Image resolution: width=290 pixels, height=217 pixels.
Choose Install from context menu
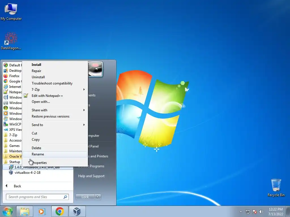[x=55, y=65]
